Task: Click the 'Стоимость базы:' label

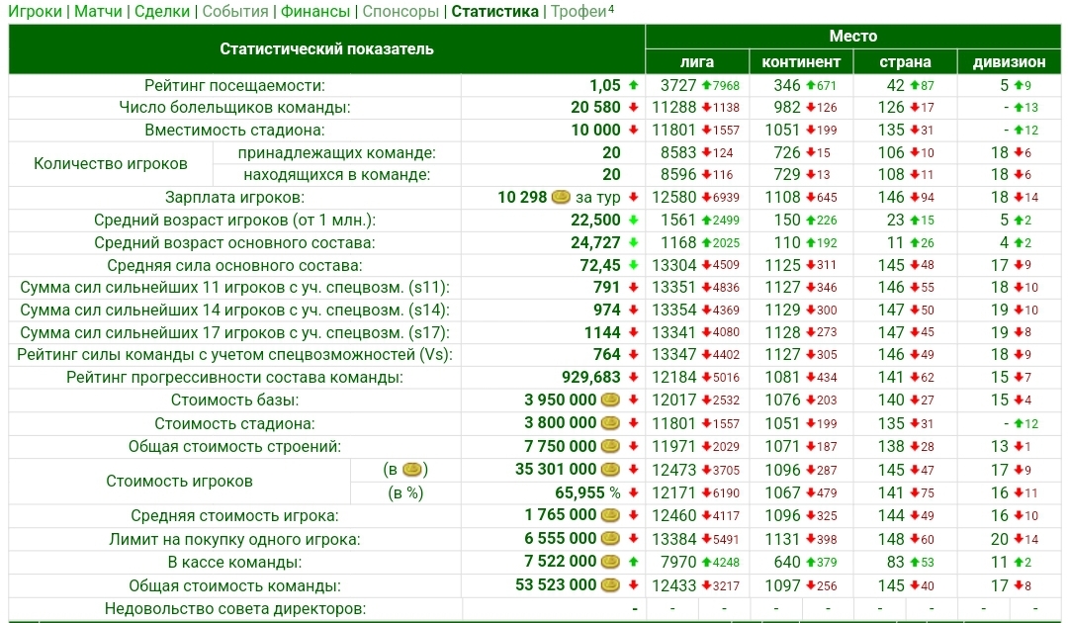Action: click(234, 400)
